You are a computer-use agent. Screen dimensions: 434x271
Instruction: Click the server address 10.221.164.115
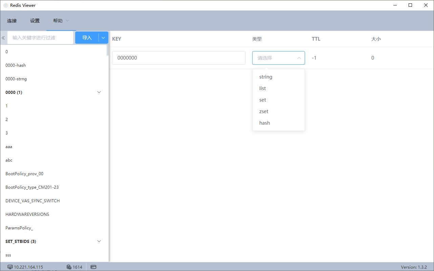tap(28, 267)
